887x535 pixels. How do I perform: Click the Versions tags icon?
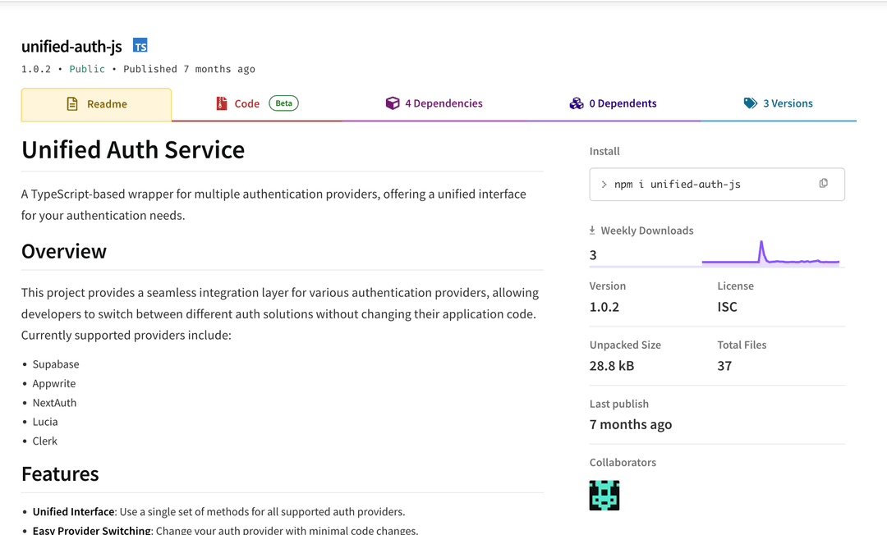750,103
